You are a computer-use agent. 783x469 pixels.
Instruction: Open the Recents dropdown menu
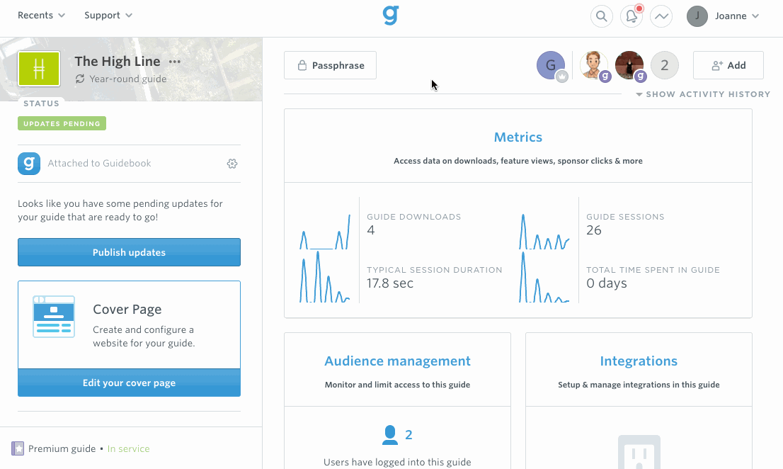(42, 16)
